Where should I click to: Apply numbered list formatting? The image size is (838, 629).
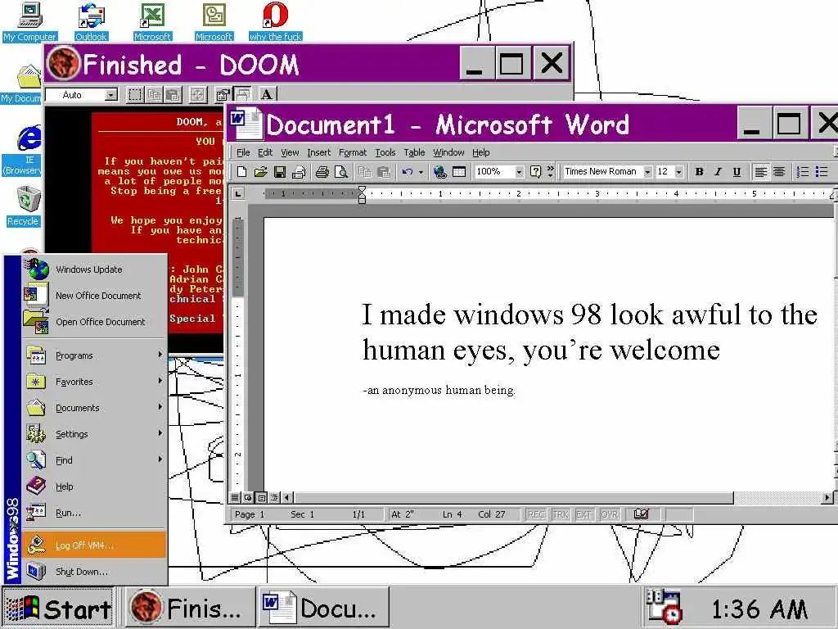click(802, 172)
